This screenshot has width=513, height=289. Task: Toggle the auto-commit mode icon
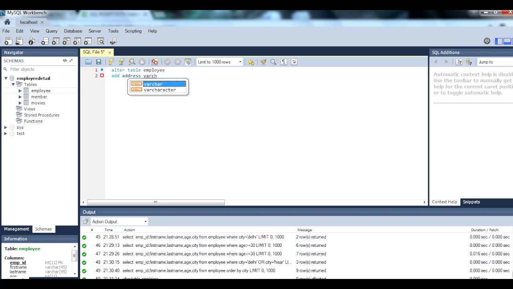188,62
